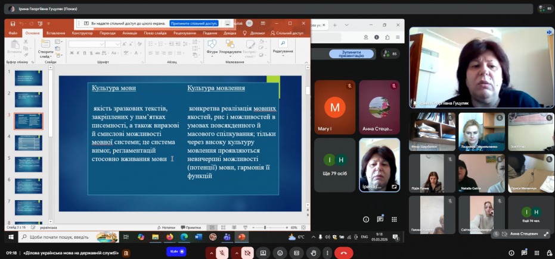The width and height of the screenshot is (555, 259).
Task: Click the red leave call button
Action: click(x=343, y=253)
